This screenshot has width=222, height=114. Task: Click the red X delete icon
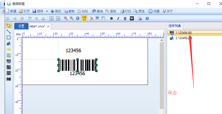point(92,18)
